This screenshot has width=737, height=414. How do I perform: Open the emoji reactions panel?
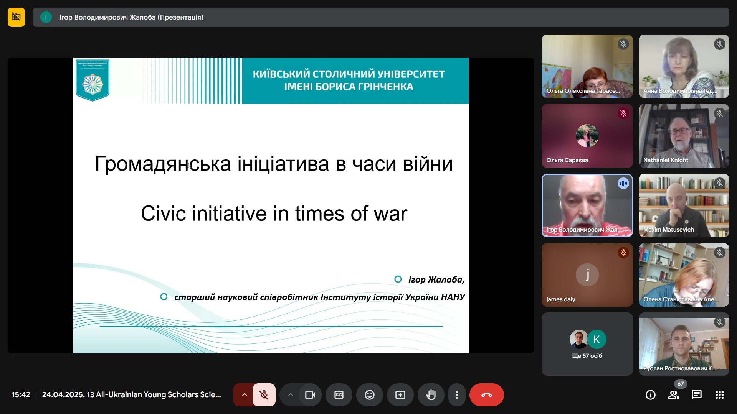pos(370,395)
